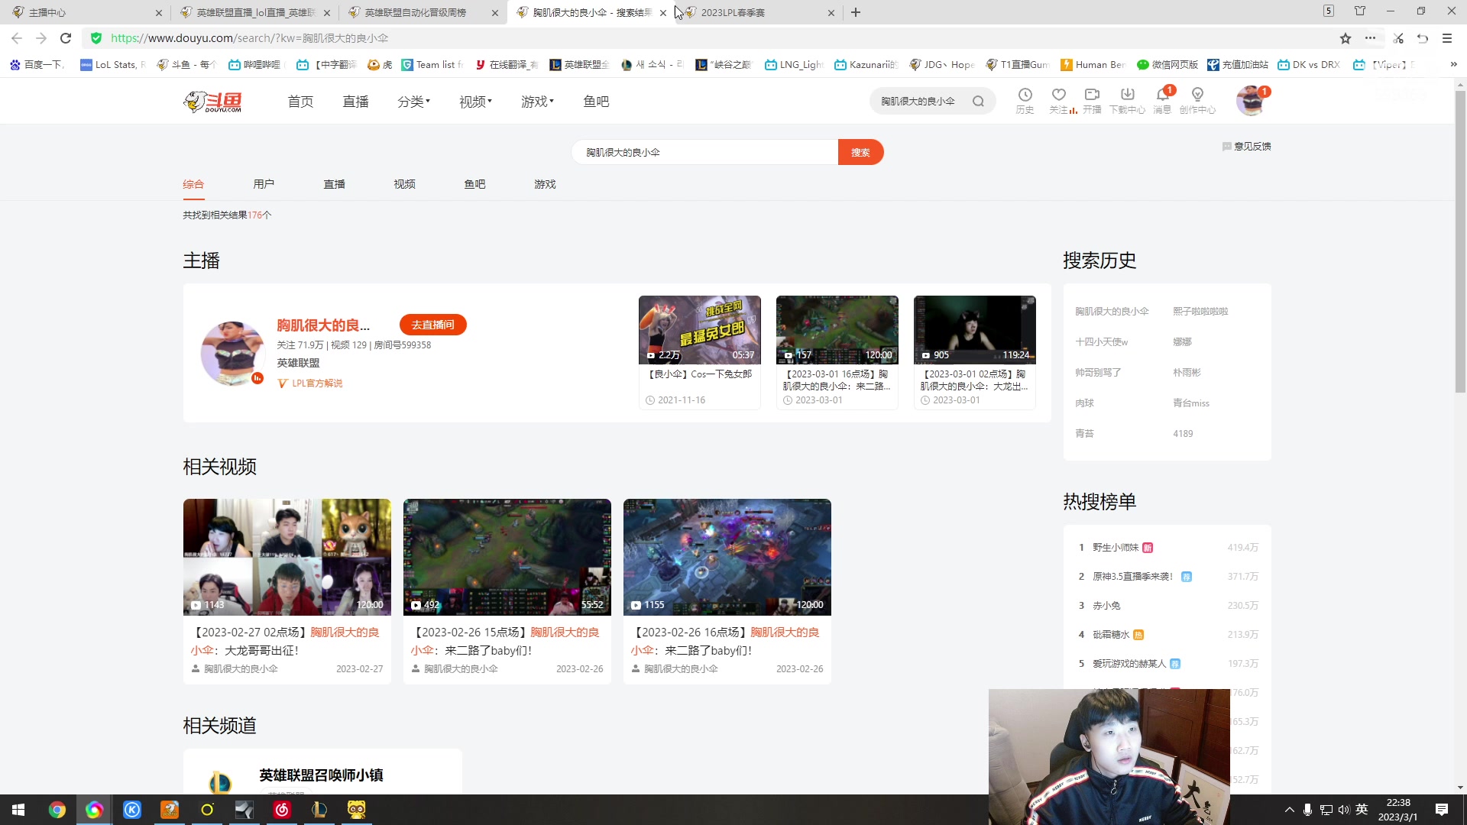Click the search magnifier in the header
Screen dimensions: 1467x825
tap(978, 102)
